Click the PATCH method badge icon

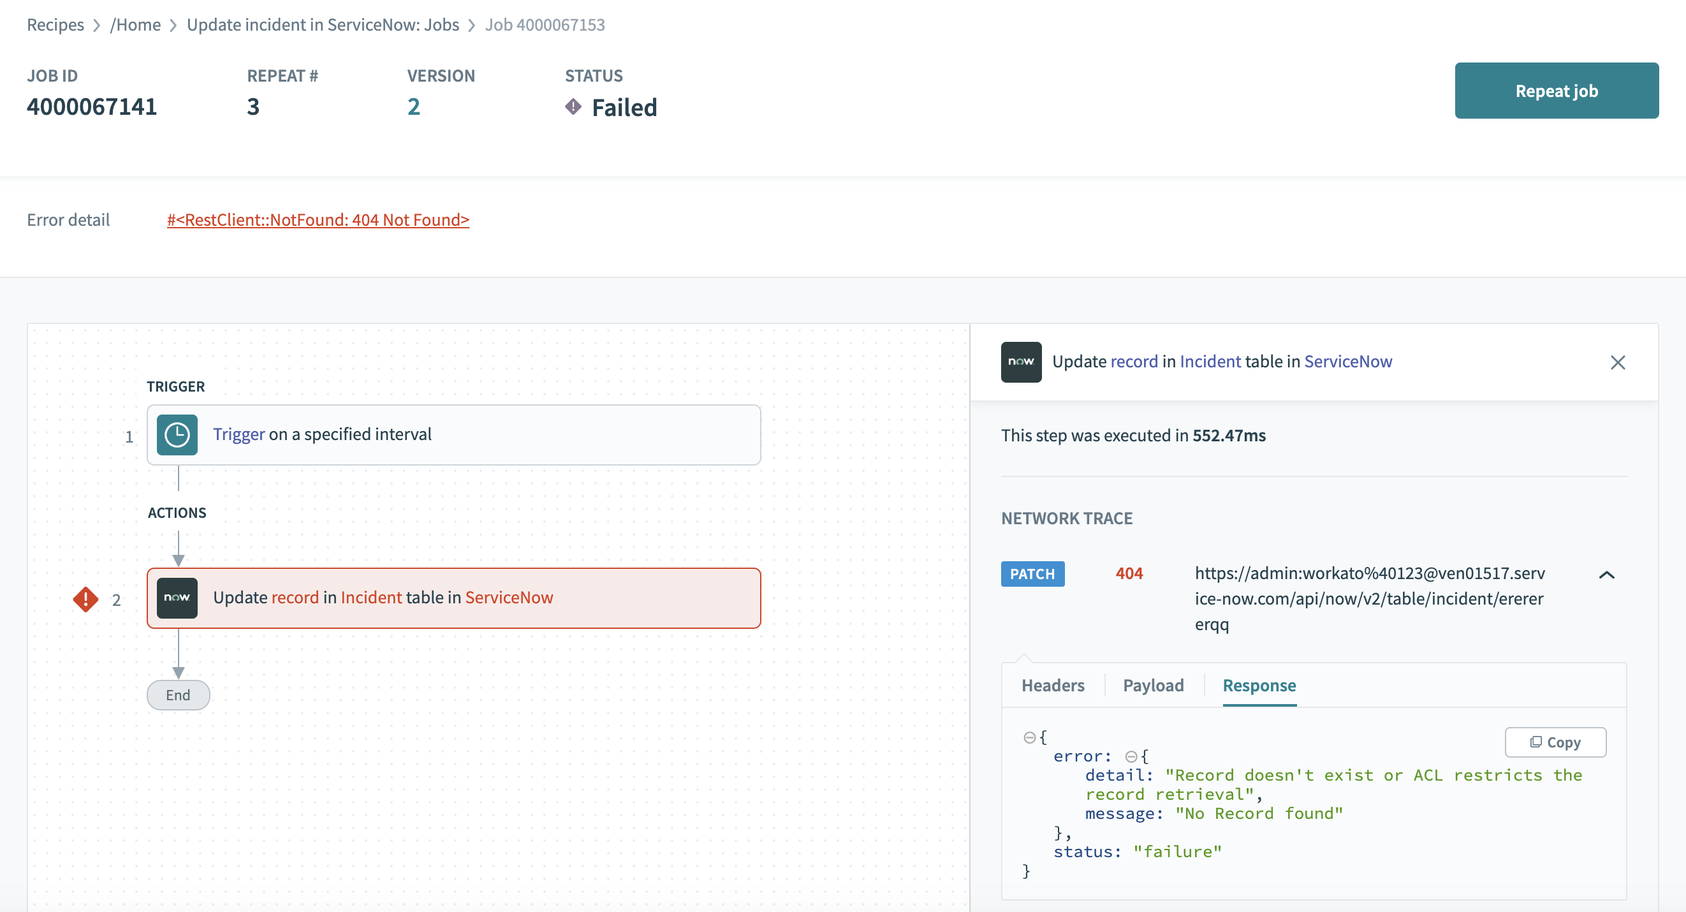coord(1032,574)
